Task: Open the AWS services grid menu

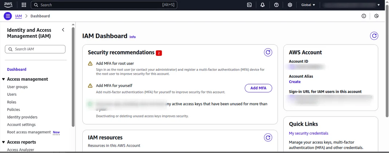Action: (24, 5)
